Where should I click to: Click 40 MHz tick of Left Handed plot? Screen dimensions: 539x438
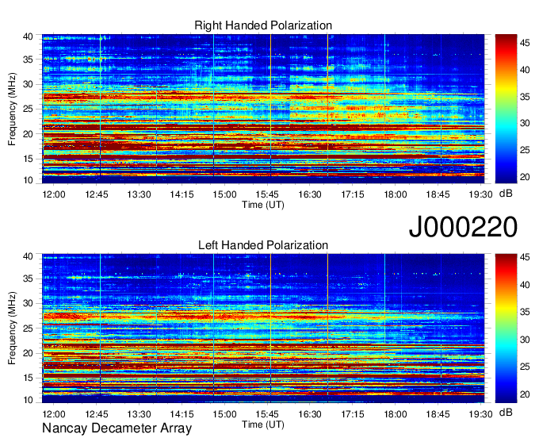point(28,256)
